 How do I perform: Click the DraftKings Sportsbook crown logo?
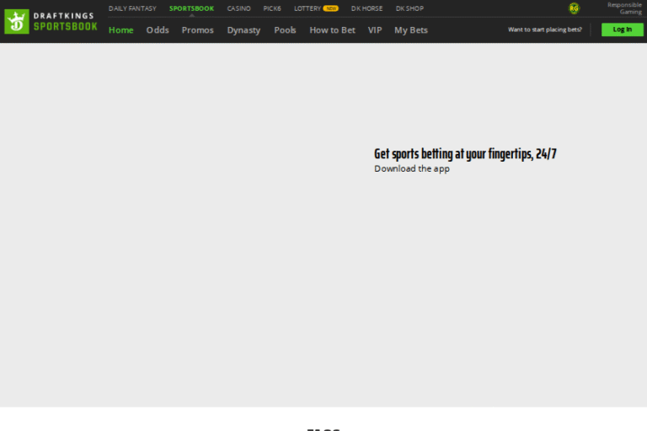[x=17, y=22]
